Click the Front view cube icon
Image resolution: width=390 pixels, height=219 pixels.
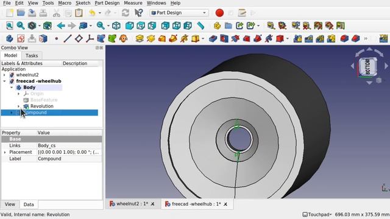(129, 26)
